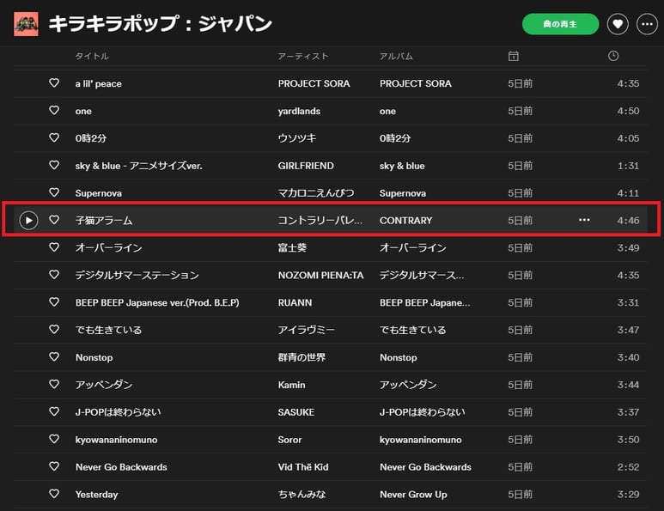Sort by the アルバム column header

pyautogui.click(x=396, y=56)
